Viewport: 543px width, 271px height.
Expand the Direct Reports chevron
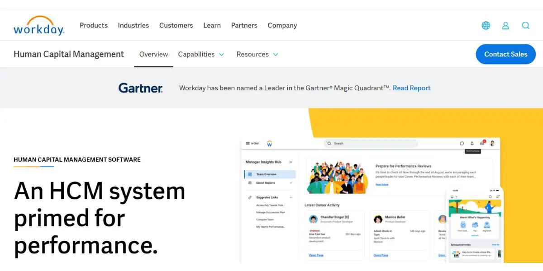tap(291, 183)
